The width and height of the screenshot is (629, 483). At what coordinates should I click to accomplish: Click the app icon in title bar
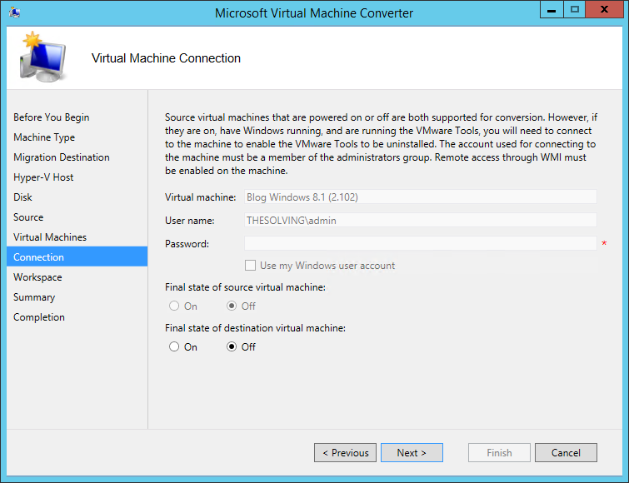click(x=15, y=12)
